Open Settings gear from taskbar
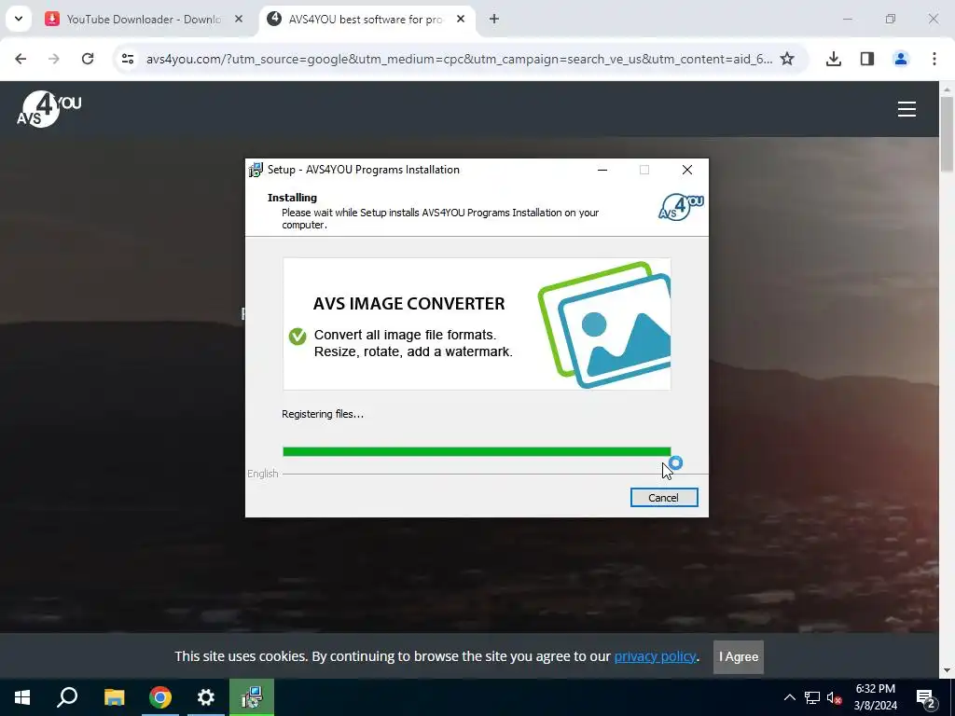The image size is (955, 716). 206,697
